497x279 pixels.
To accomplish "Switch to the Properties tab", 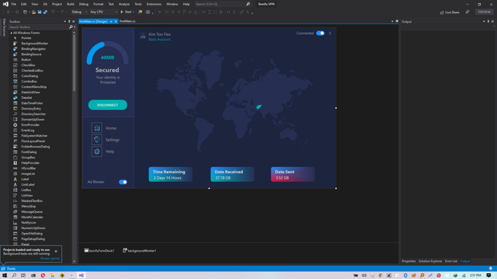I will 408,261.
